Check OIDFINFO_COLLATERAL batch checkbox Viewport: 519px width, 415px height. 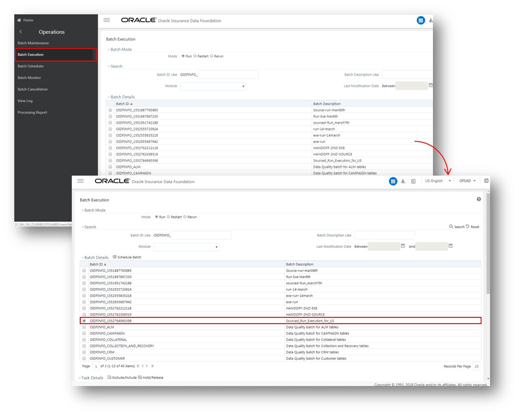point(84,340)
